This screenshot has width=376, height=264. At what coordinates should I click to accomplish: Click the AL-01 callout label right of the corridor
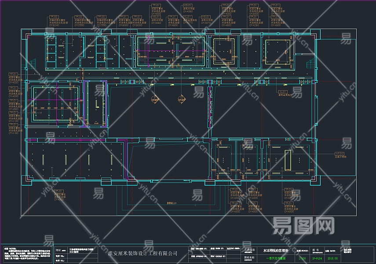[284, 91]
